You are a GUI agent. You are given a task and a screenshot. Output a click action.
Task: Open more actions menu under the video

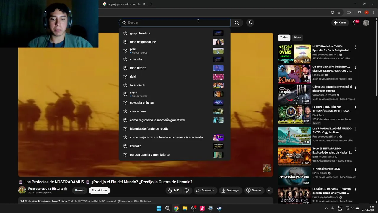[x=270, y=191]
